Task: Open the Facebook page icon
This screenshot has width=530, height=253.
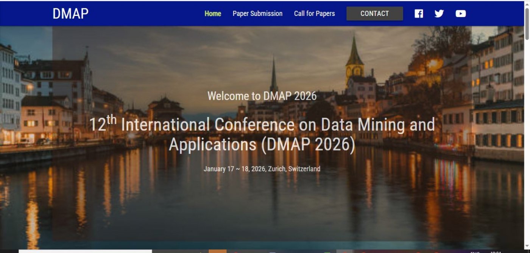Action: point(419,14)
